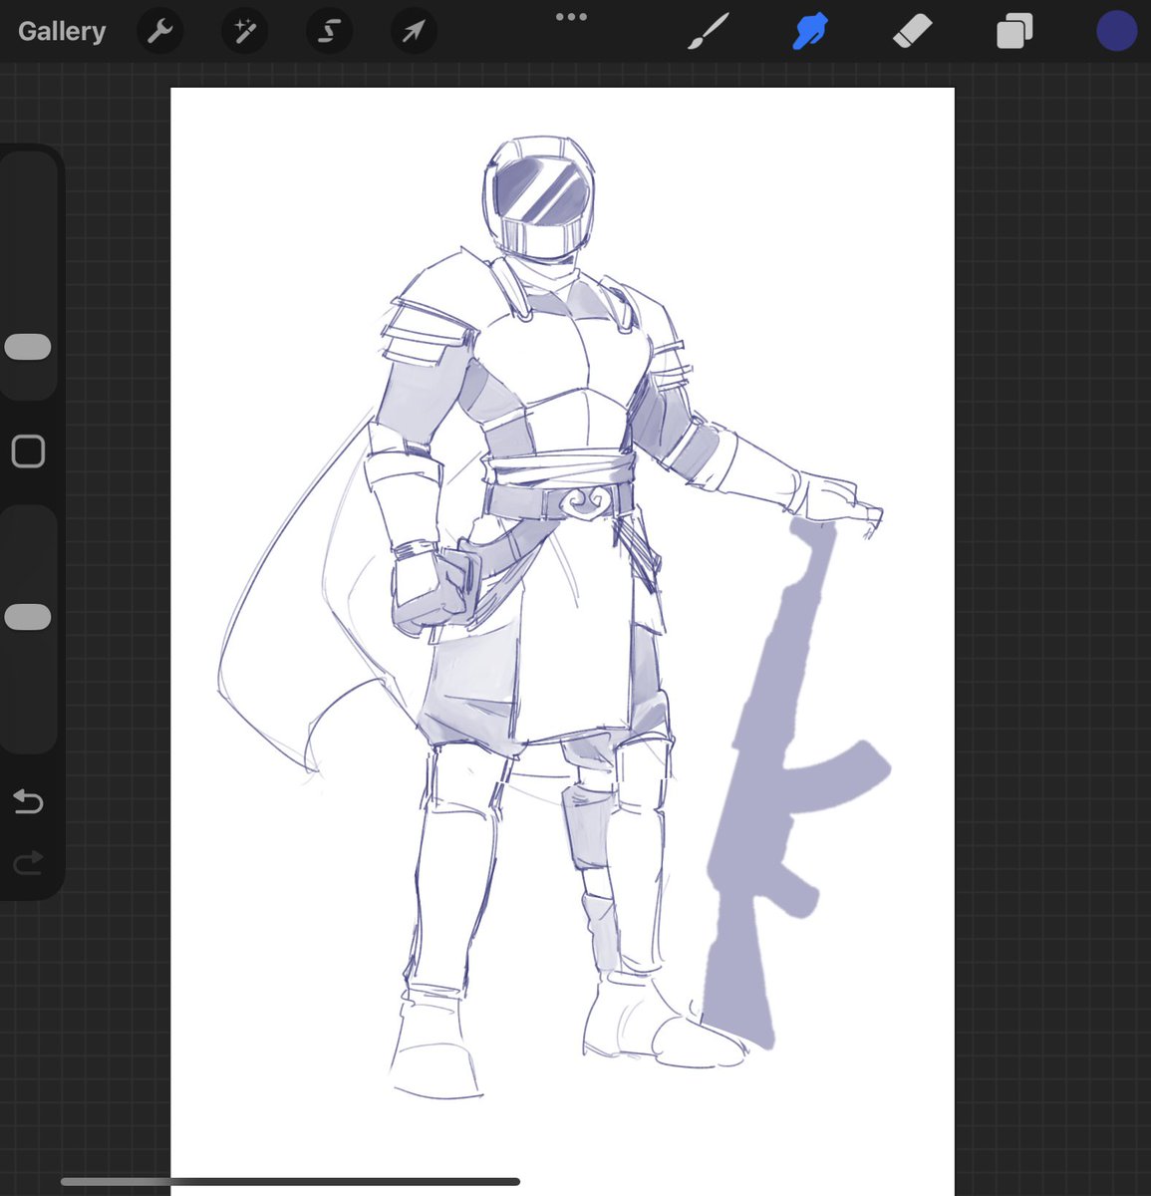1151x1196 pixels.
Task: Tap the helmet visor in the drawing
Action: 541,190
